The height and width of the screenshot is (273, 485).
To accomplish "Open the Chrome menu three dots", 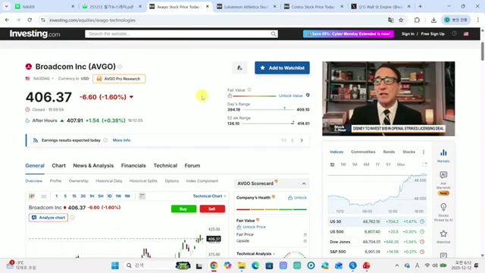I will (477, 20).
